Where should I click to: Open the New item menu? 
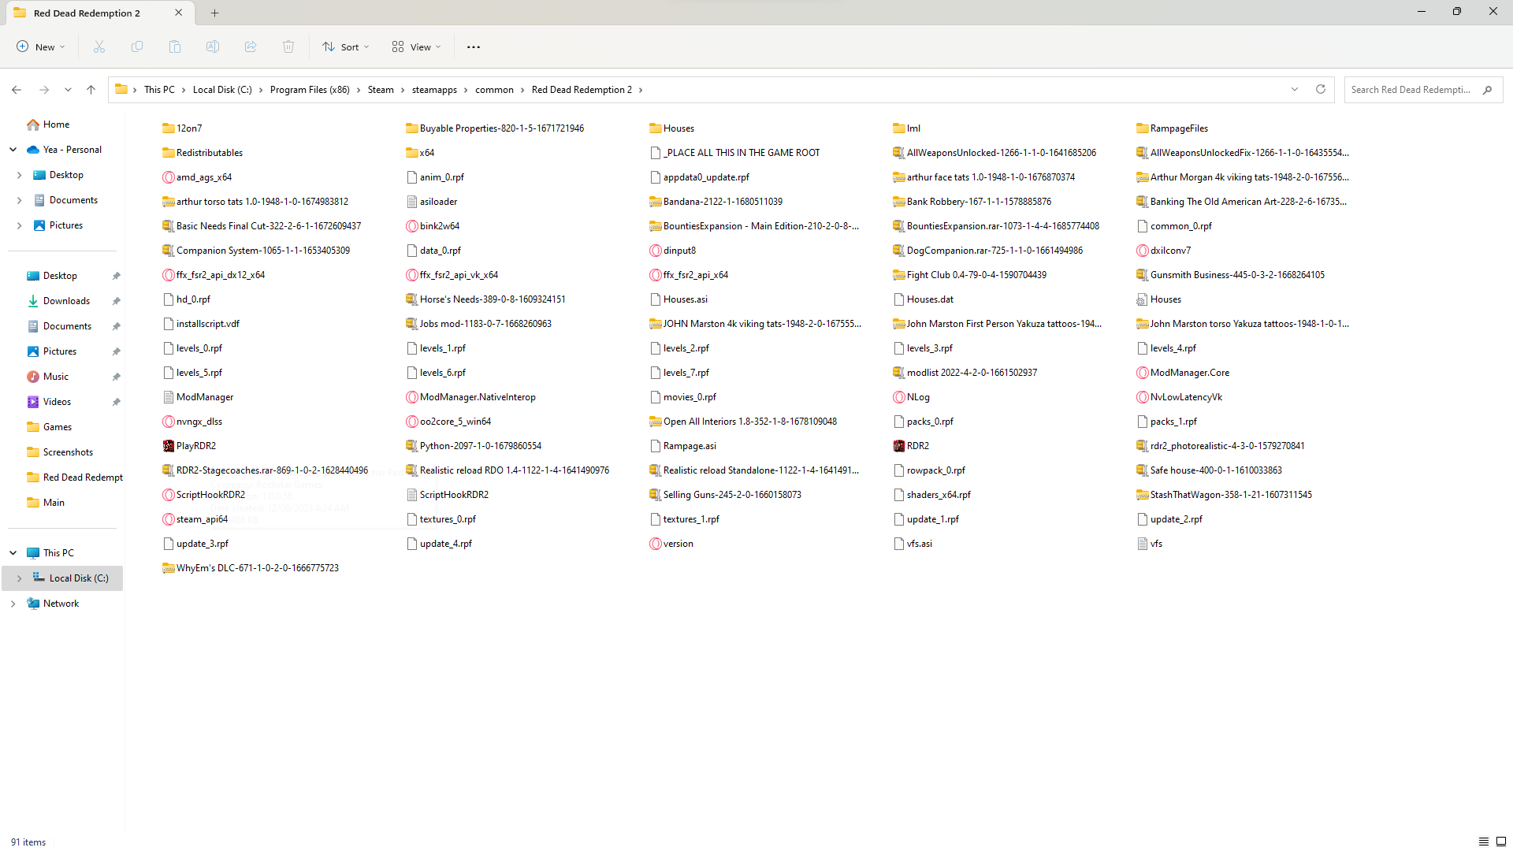(x=40, y=46)
